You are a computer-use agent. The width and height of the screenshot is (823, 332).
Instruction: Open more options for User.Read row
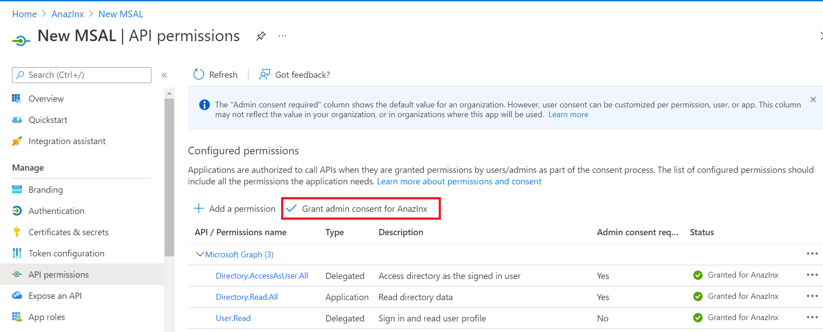[x=812, y=317]
